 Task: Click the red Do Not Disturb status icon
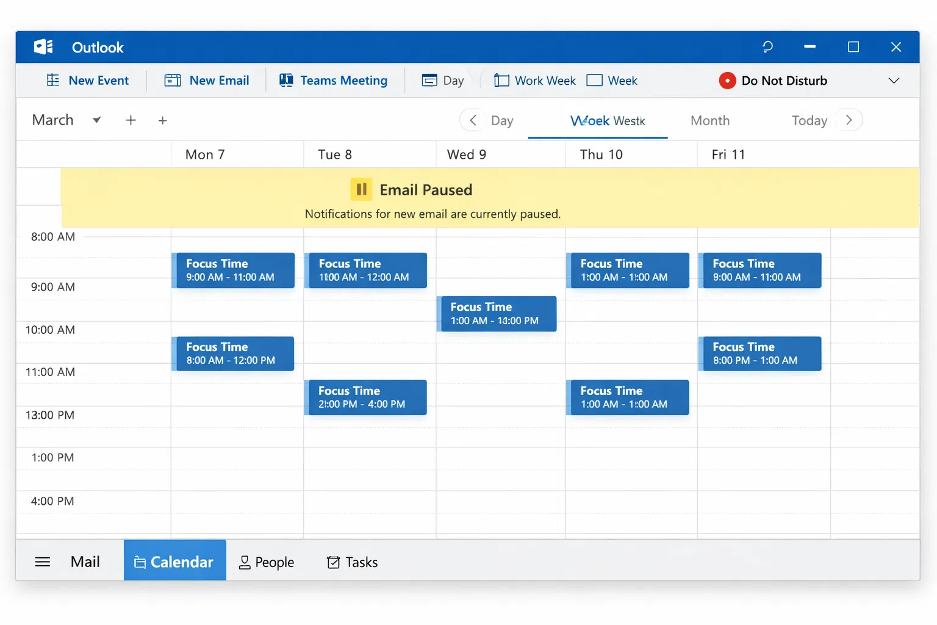[727, 81]
